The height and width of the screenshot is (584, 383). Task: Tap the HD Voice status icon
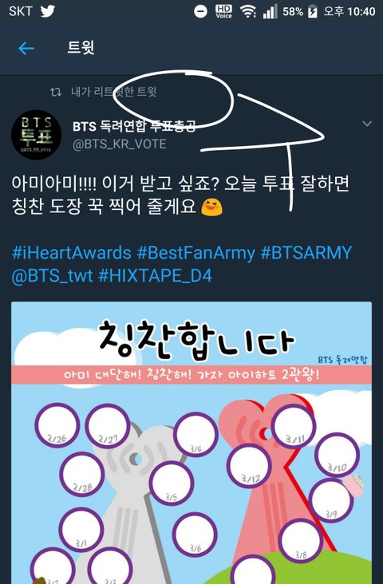(x=223, y=11)
